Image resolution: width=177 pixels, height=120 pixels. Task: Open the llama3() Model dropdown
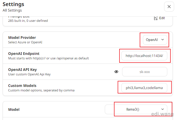pos(136,109)
